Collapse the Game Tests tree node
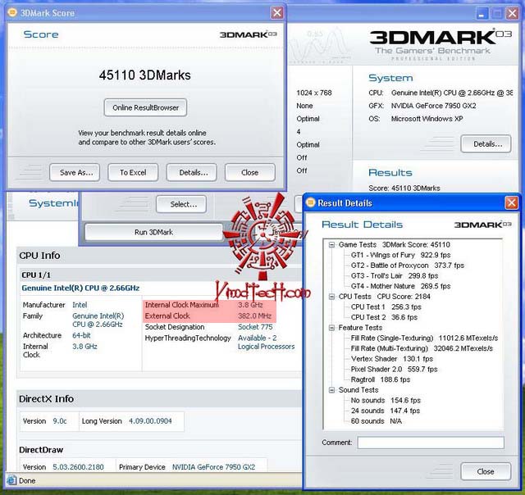Screen dimensions: 525x495 pyautogui.click(x=331, y=245)
